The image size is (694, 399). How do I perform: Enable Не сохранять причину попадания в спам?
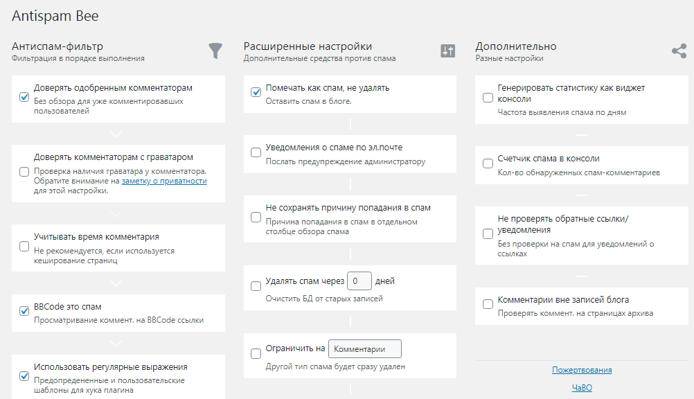(x=256, y=218)
